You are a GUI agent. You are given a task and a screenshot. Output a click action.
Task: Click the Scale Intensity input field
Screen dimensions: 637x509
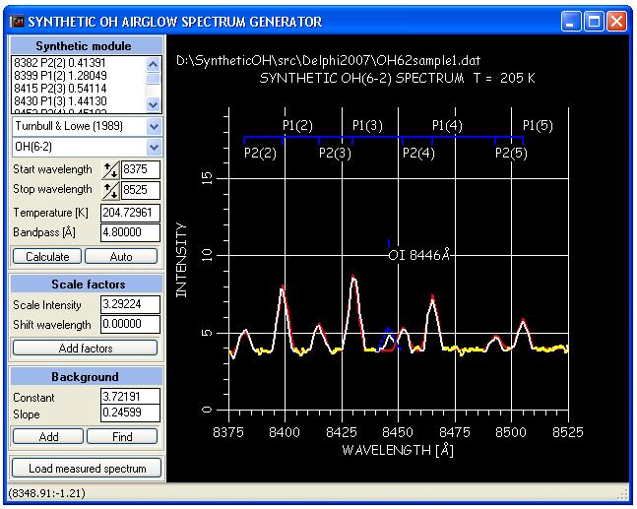130,304
